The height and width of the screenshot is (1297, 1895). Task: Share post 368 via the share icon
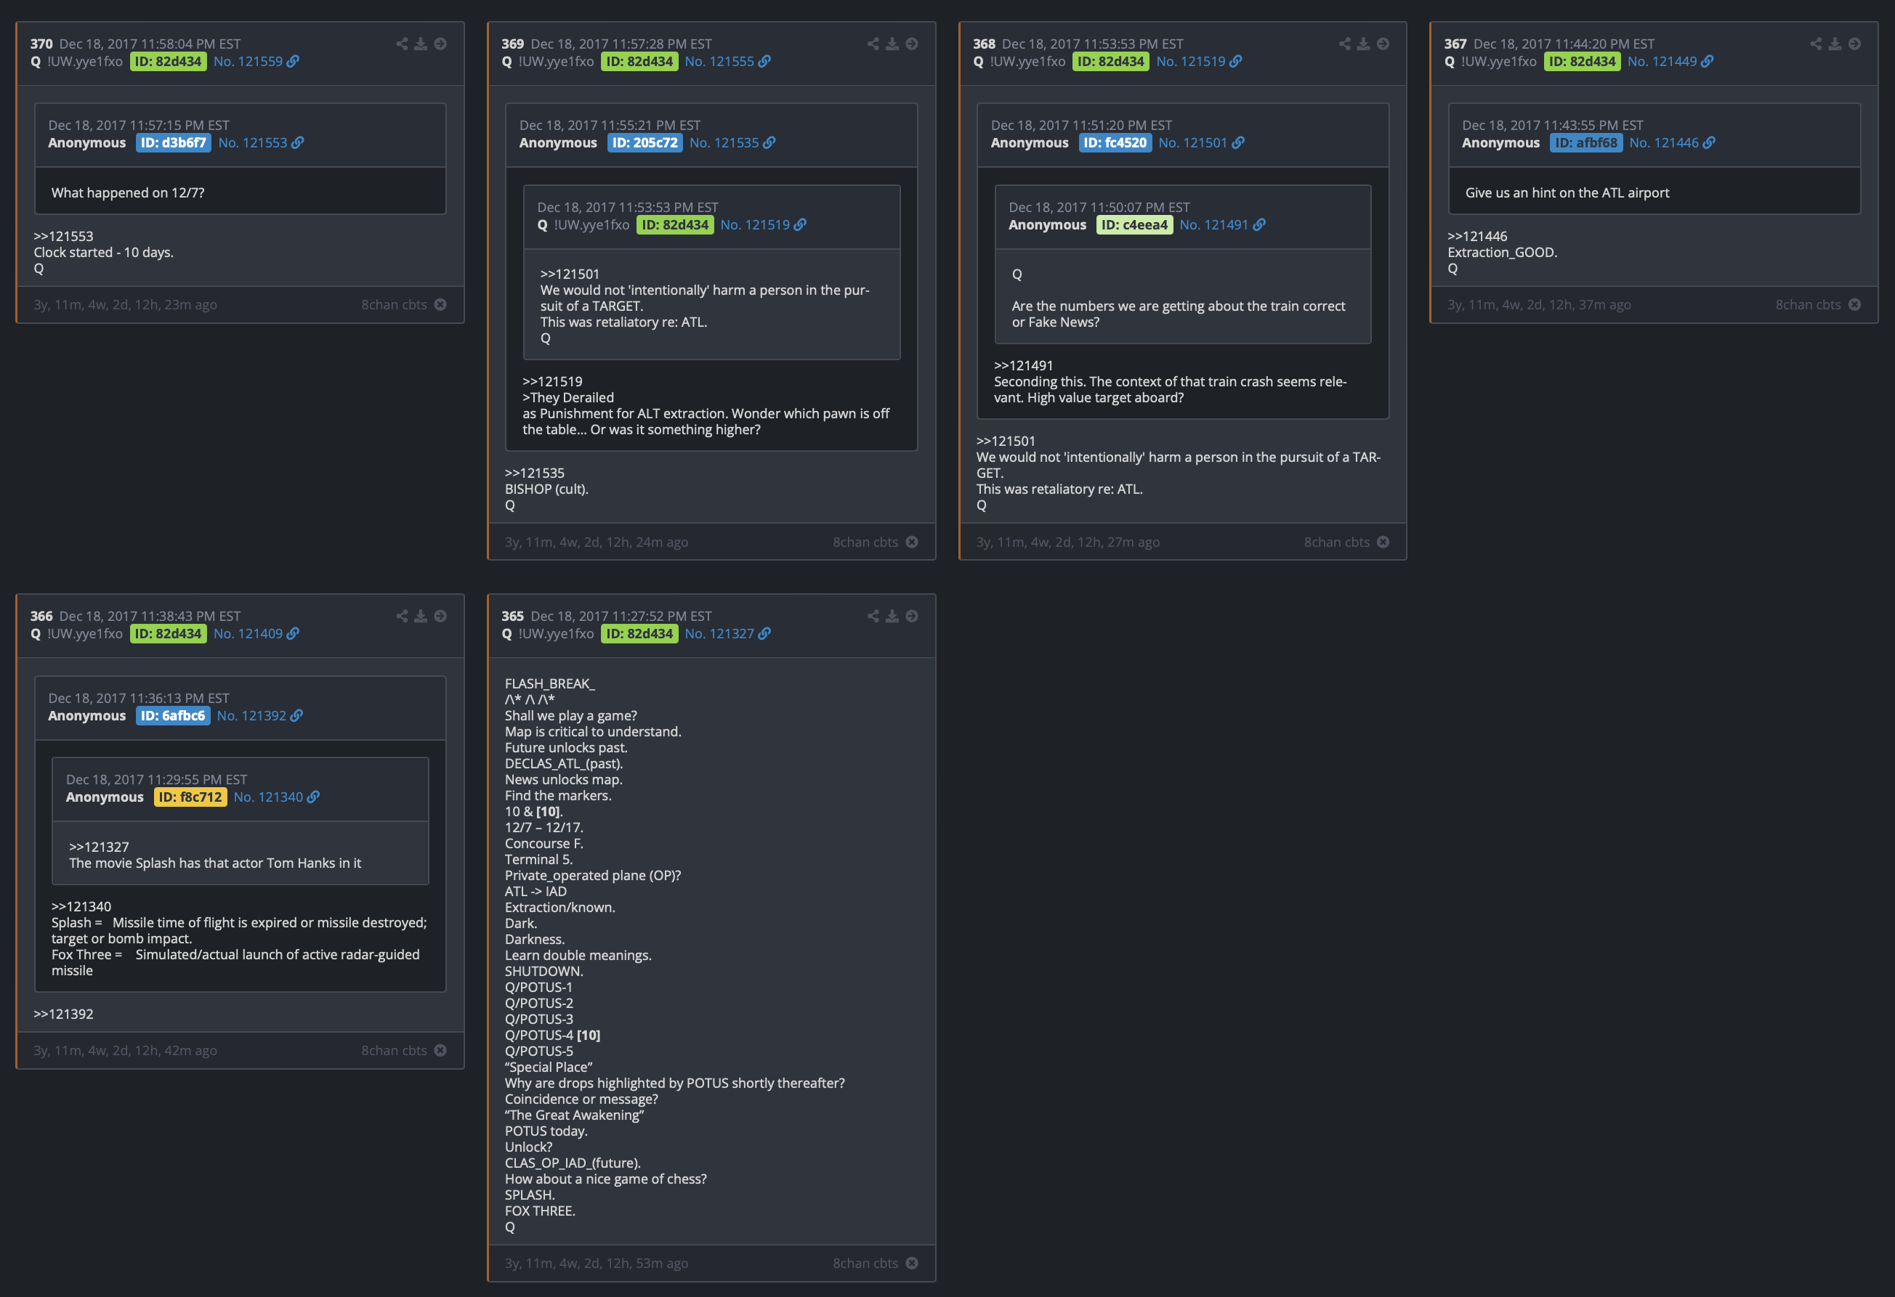[1345, 44]
